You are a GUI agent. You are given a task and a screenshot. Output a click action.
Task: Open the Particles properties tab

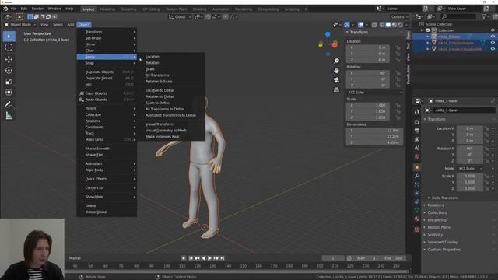(x=417, y=185)
